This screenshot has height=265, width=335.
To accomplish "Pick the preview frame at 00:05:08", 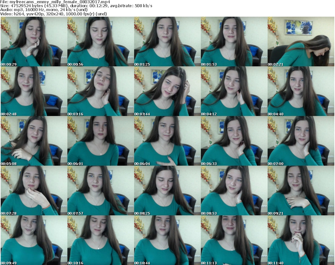I will coord(34,141).
